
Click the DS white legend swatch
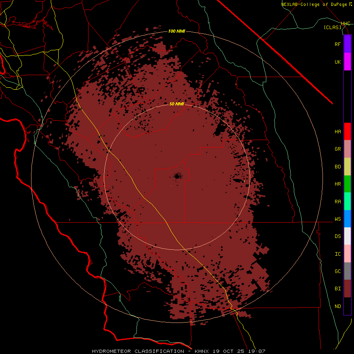347,236
